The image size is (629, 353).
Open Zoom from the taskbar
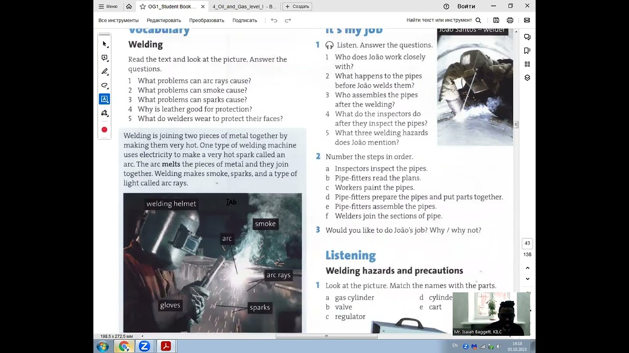click(x=144, y=347)
